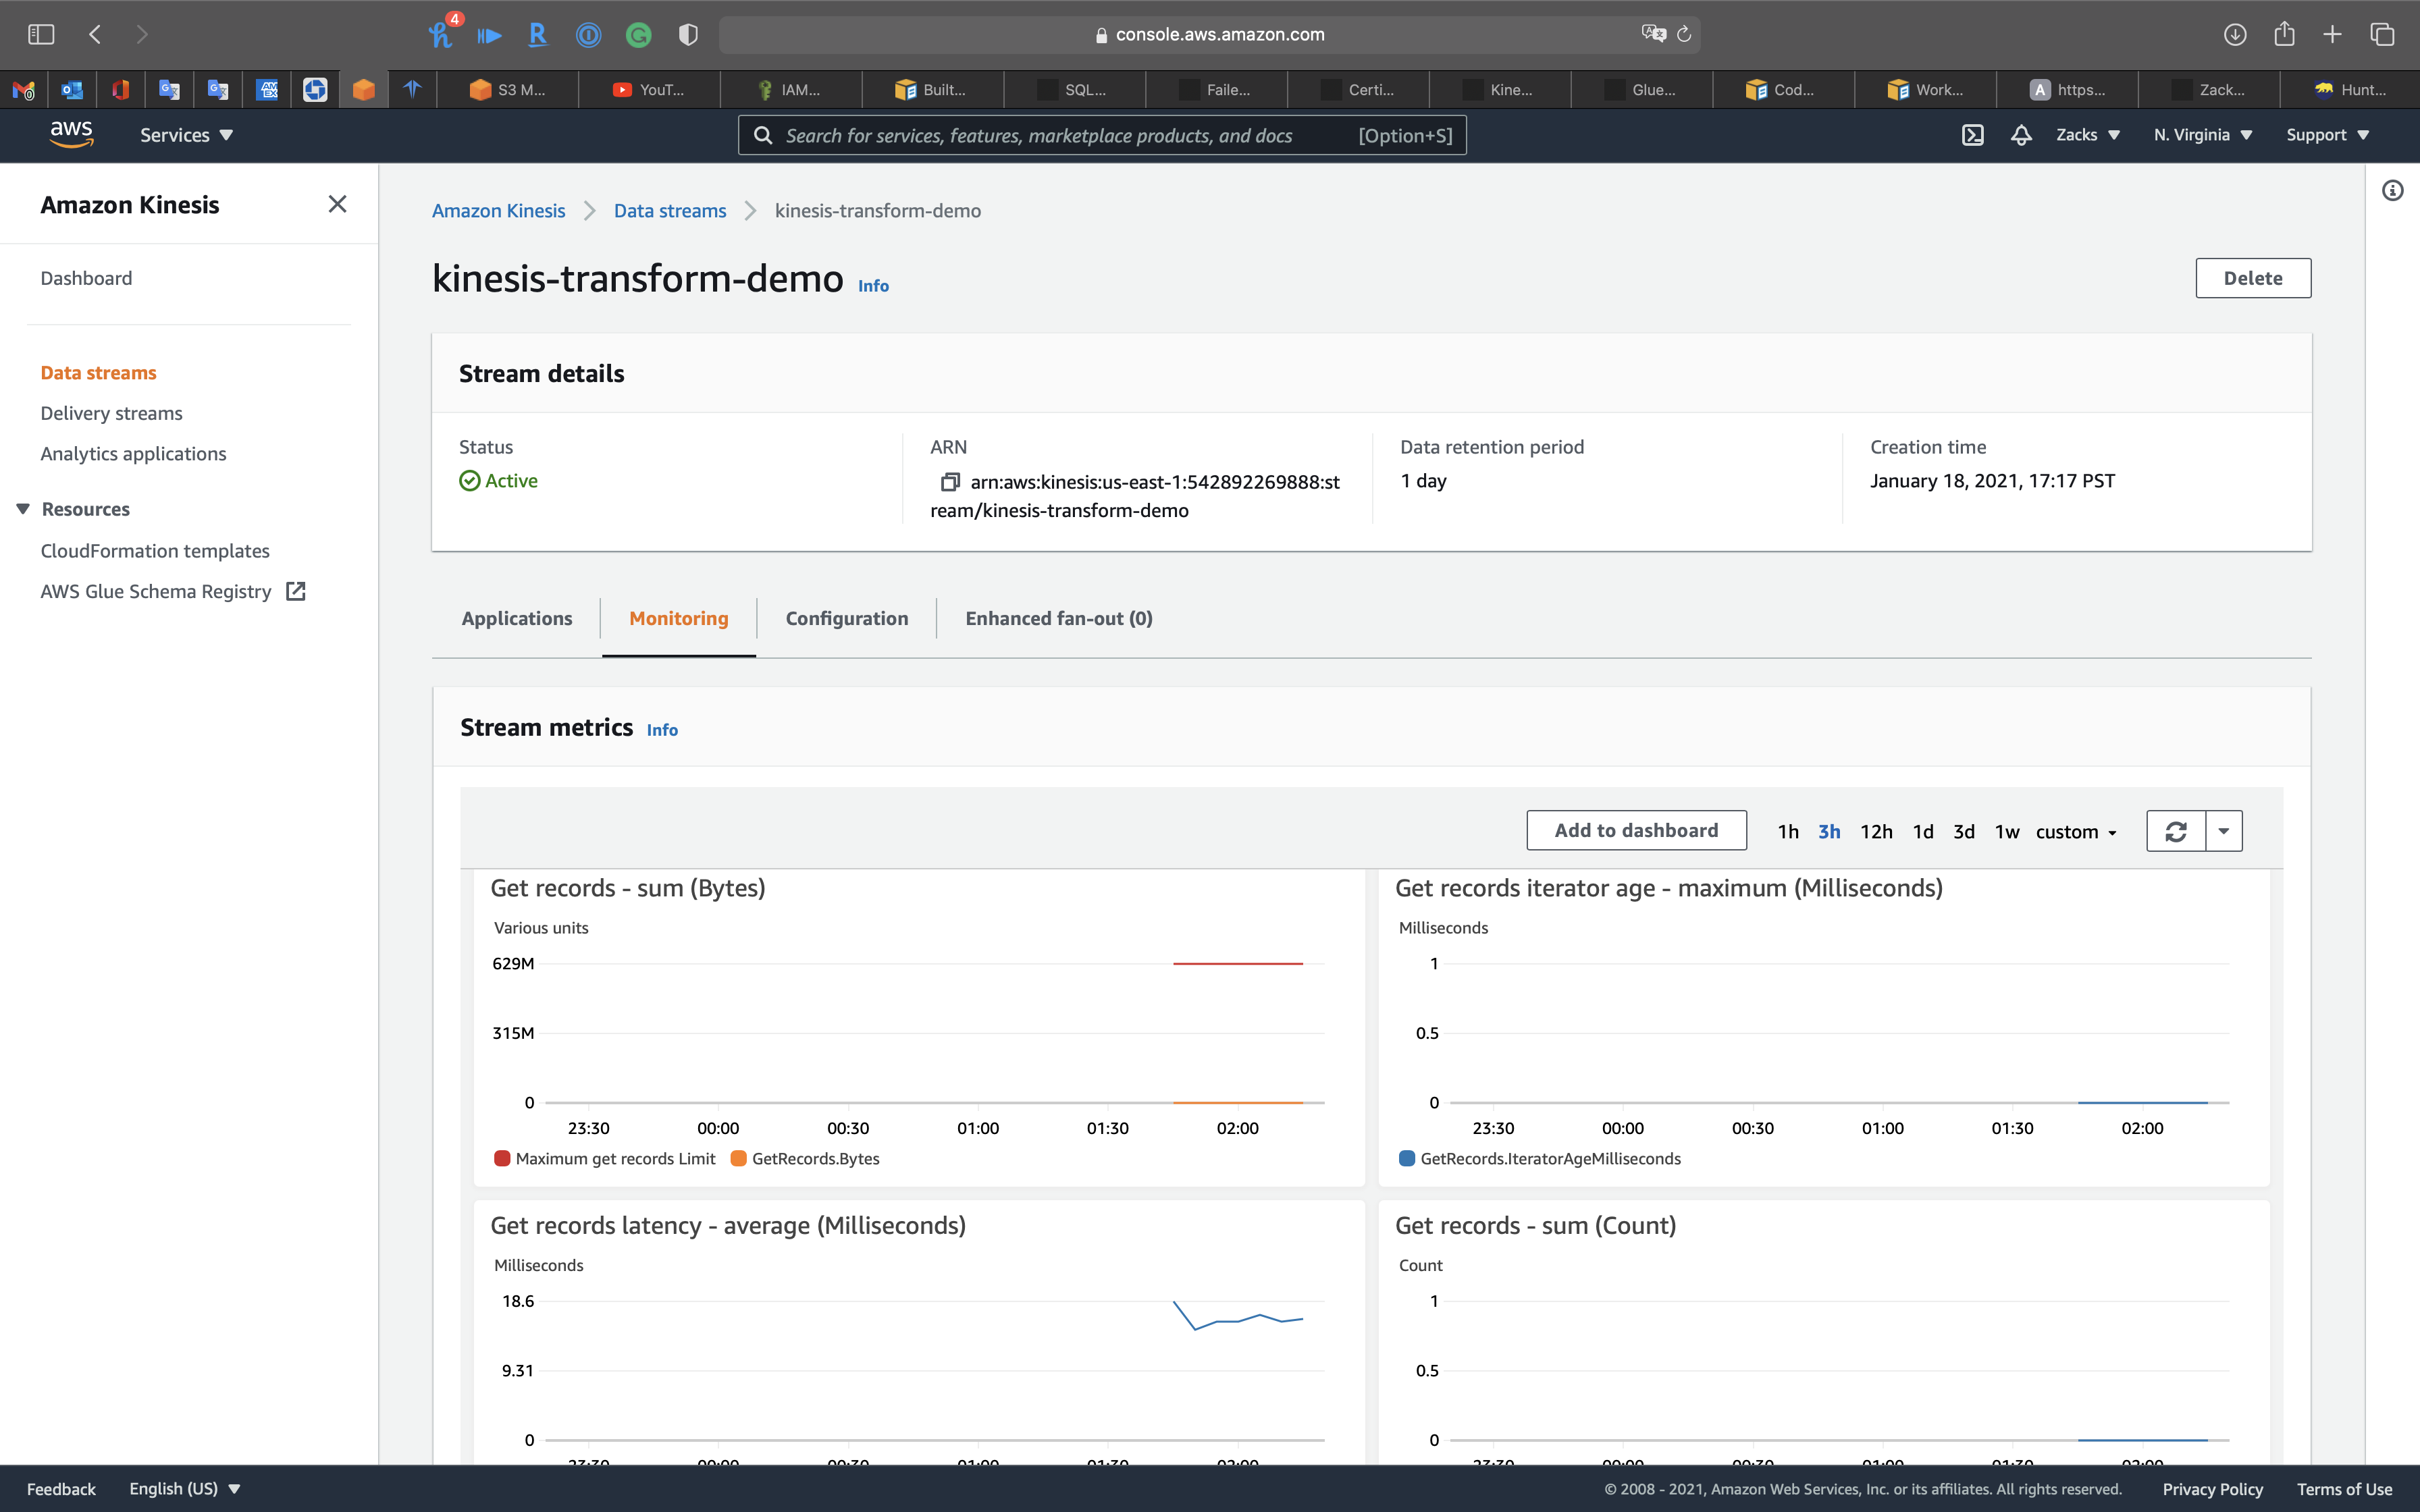
Task: Open the custom time range dropdown
Action: coord(2076,832)
